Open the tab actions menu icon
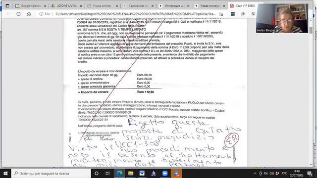 pos(7,6)
